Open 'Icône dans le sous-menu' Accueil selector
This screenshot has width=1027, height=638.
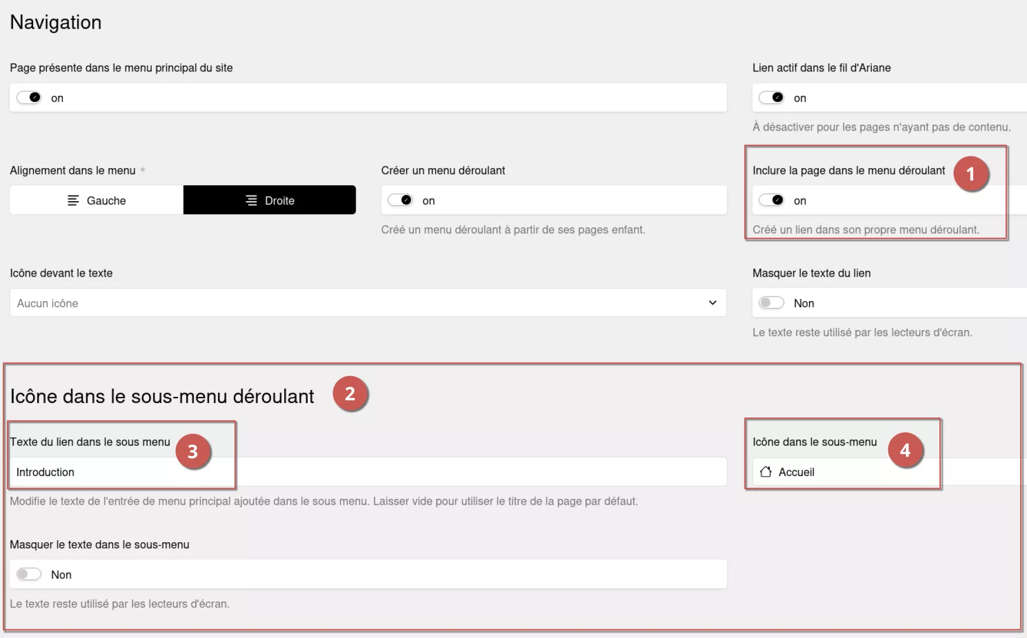(x=889, y=472)
